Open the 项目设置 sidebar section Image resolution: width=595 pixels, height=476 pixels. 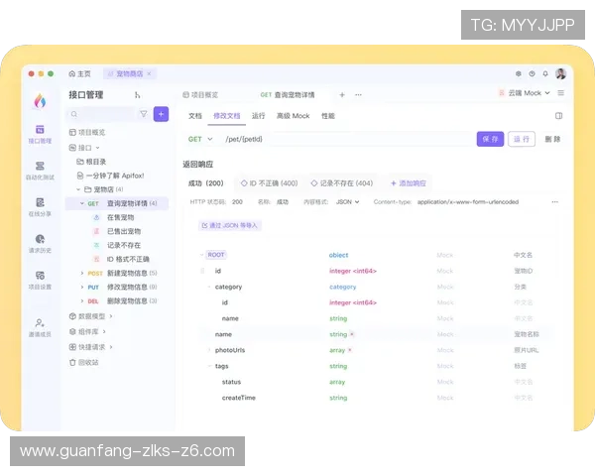(40, 280)
